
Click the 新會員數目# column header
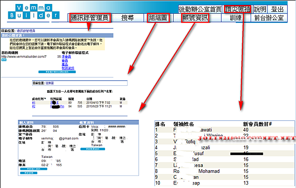click(258, 124)
